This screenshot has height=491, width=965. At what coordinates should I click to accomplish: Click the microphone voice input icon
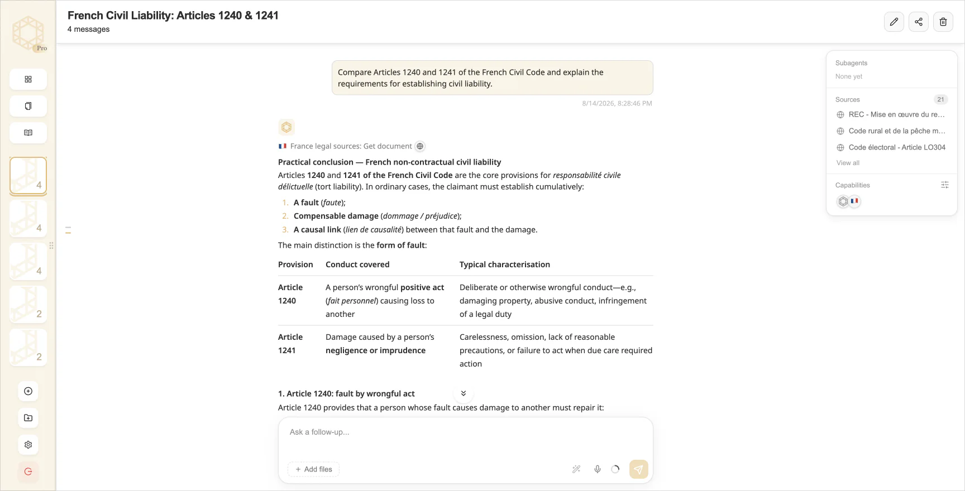click(598, 469)
